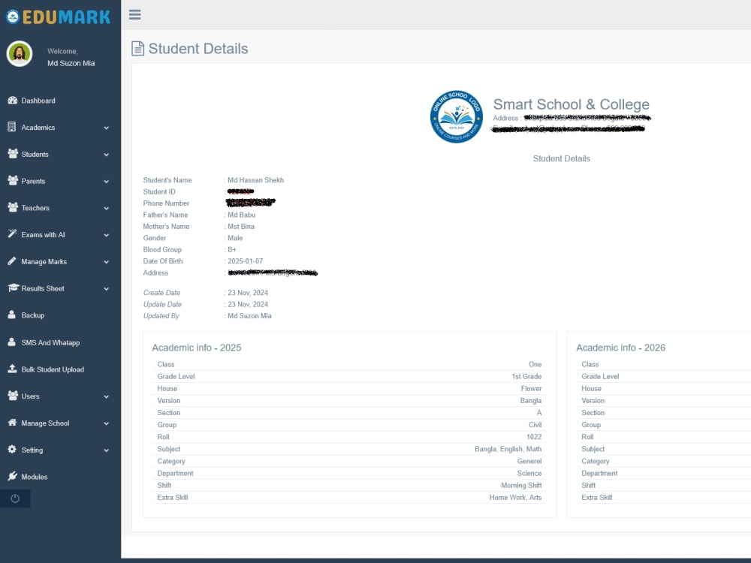
Task: Open the Dashboard menu item
Action: [60, 101]
